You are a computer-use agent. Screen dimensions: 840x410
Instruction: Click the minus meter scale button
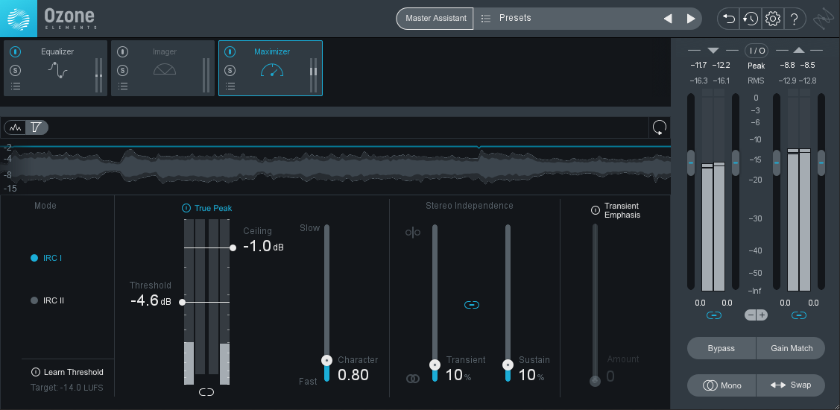pos(751,315)
